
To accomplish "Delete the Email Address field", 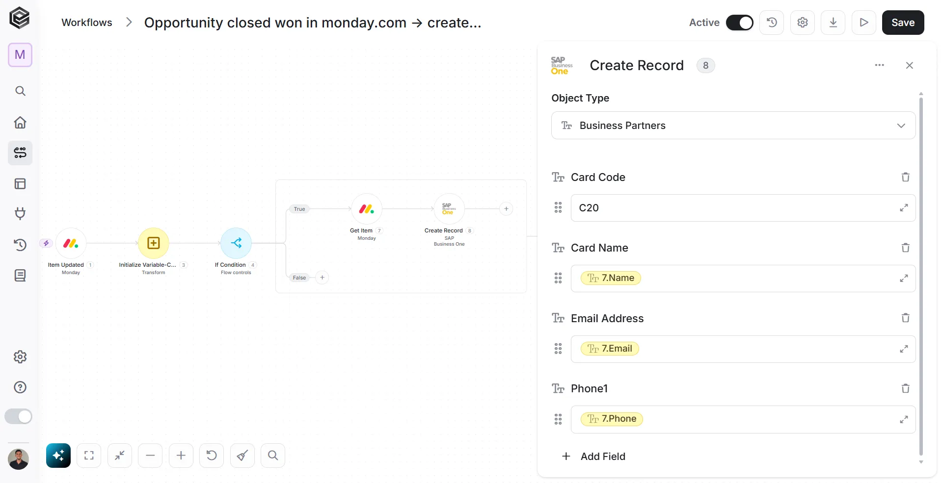I will coord(906,318).
